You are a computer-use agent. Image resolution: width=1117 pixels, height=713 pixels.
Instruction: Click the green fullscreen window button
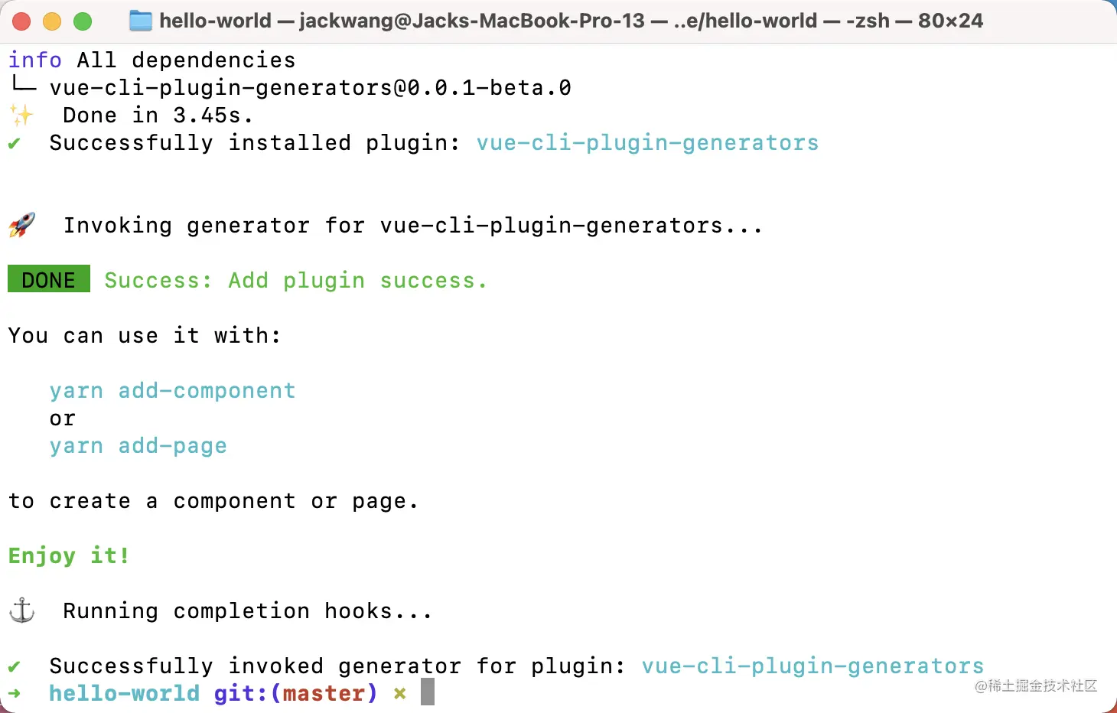[83, 21]
